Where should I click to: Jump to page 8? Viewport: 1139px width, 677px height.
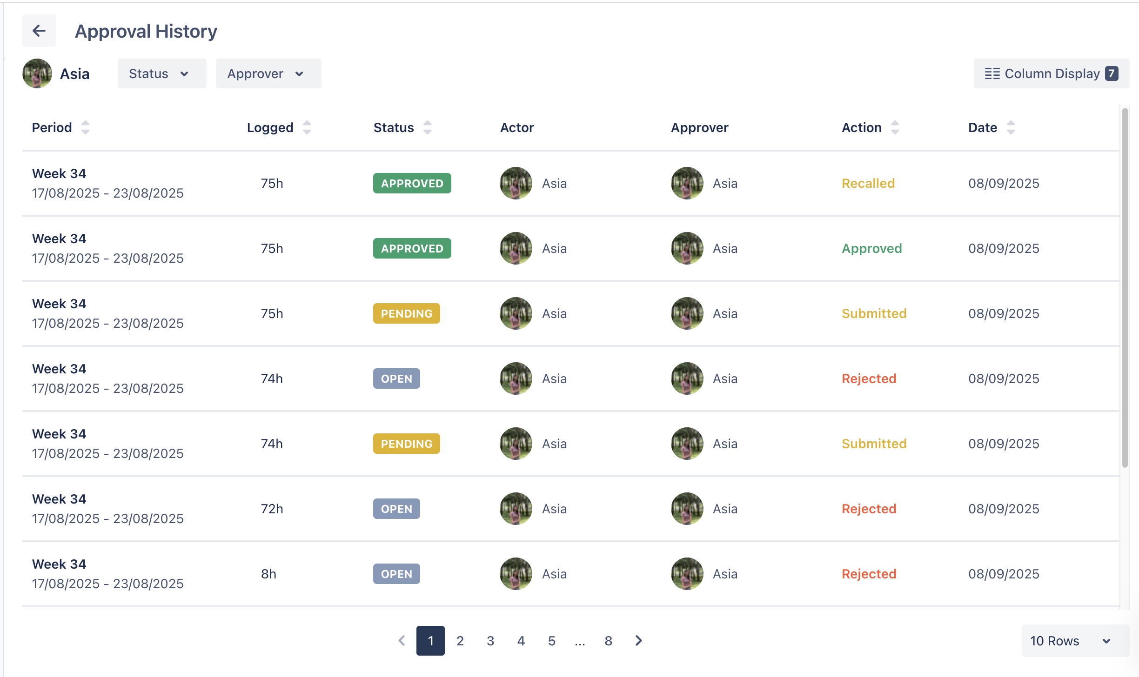click(608, 641)
